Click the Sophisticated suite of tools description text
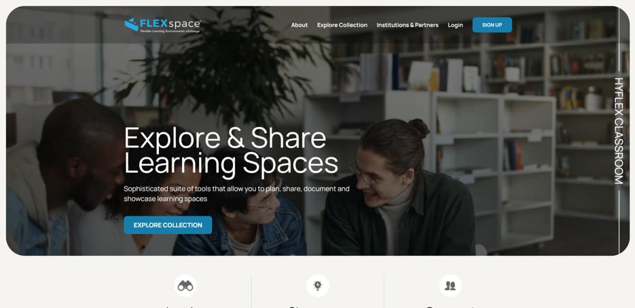The width and height of the screenshot is (635, 308). (x=237, y=194)
